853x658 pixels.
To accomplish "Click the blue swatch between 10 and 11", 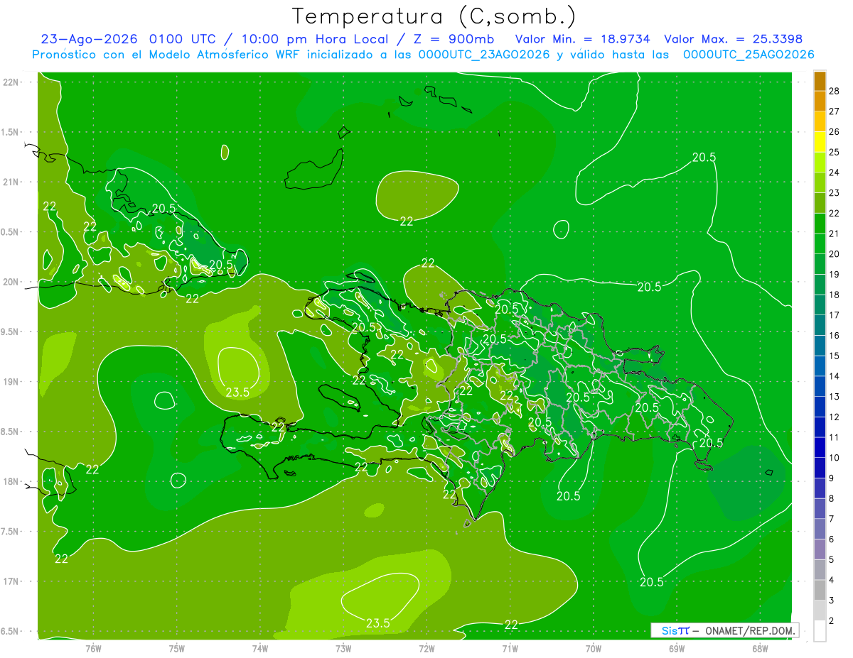I will pos(820,447).
